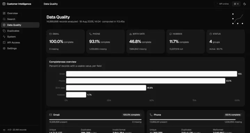250x133 pixels.
Task: Click the '93.1%' value on PHONE card
Action: click(94, 42)
